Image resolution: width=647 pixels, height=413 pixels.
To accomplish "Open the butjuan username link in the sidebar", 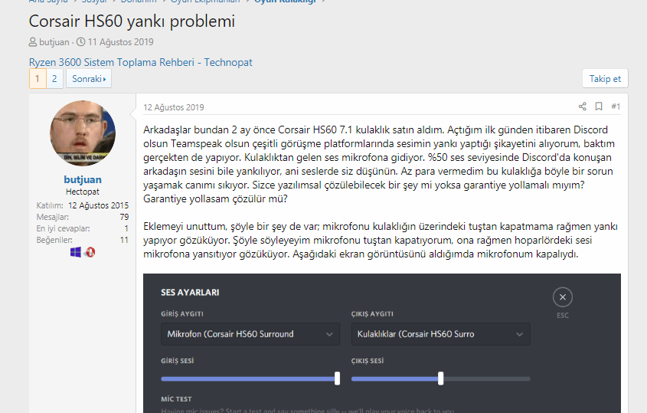I will 83,179.
